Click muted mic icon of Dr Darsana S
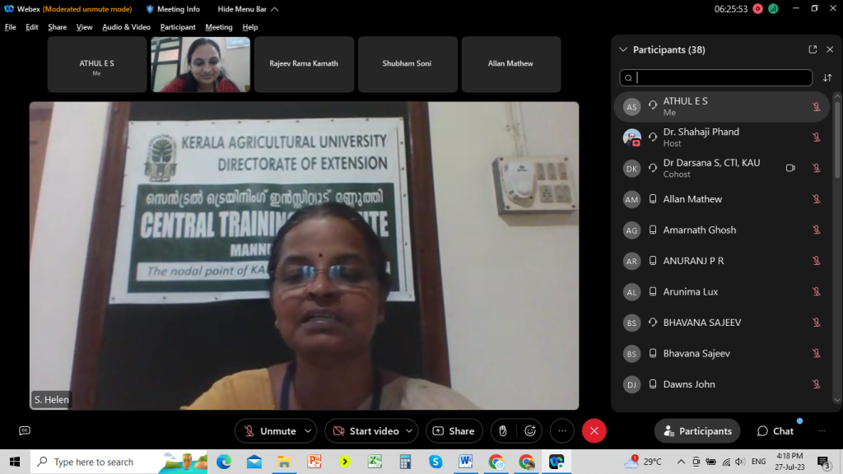Viewport: 843px width, 474px height. coord(816,168)
